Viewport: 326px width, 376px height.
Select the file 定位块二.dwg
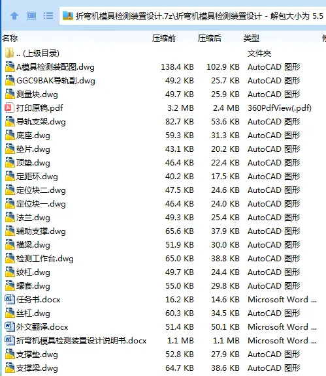click(41, 190)
